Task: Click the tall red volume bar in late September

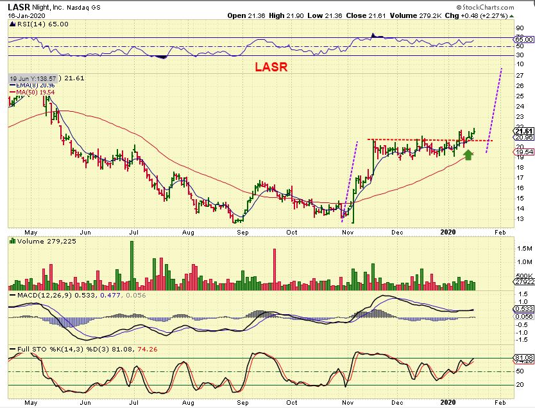Action: point(275,270)
